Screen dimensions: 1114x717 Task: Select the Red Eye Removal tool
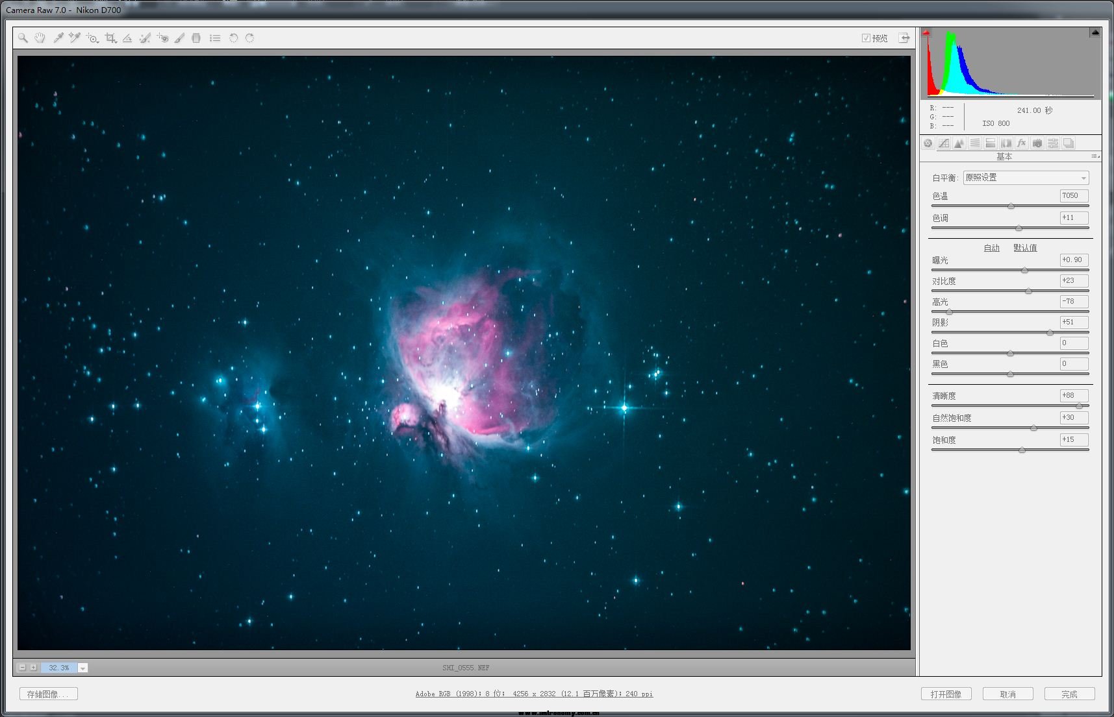[162, 38]
